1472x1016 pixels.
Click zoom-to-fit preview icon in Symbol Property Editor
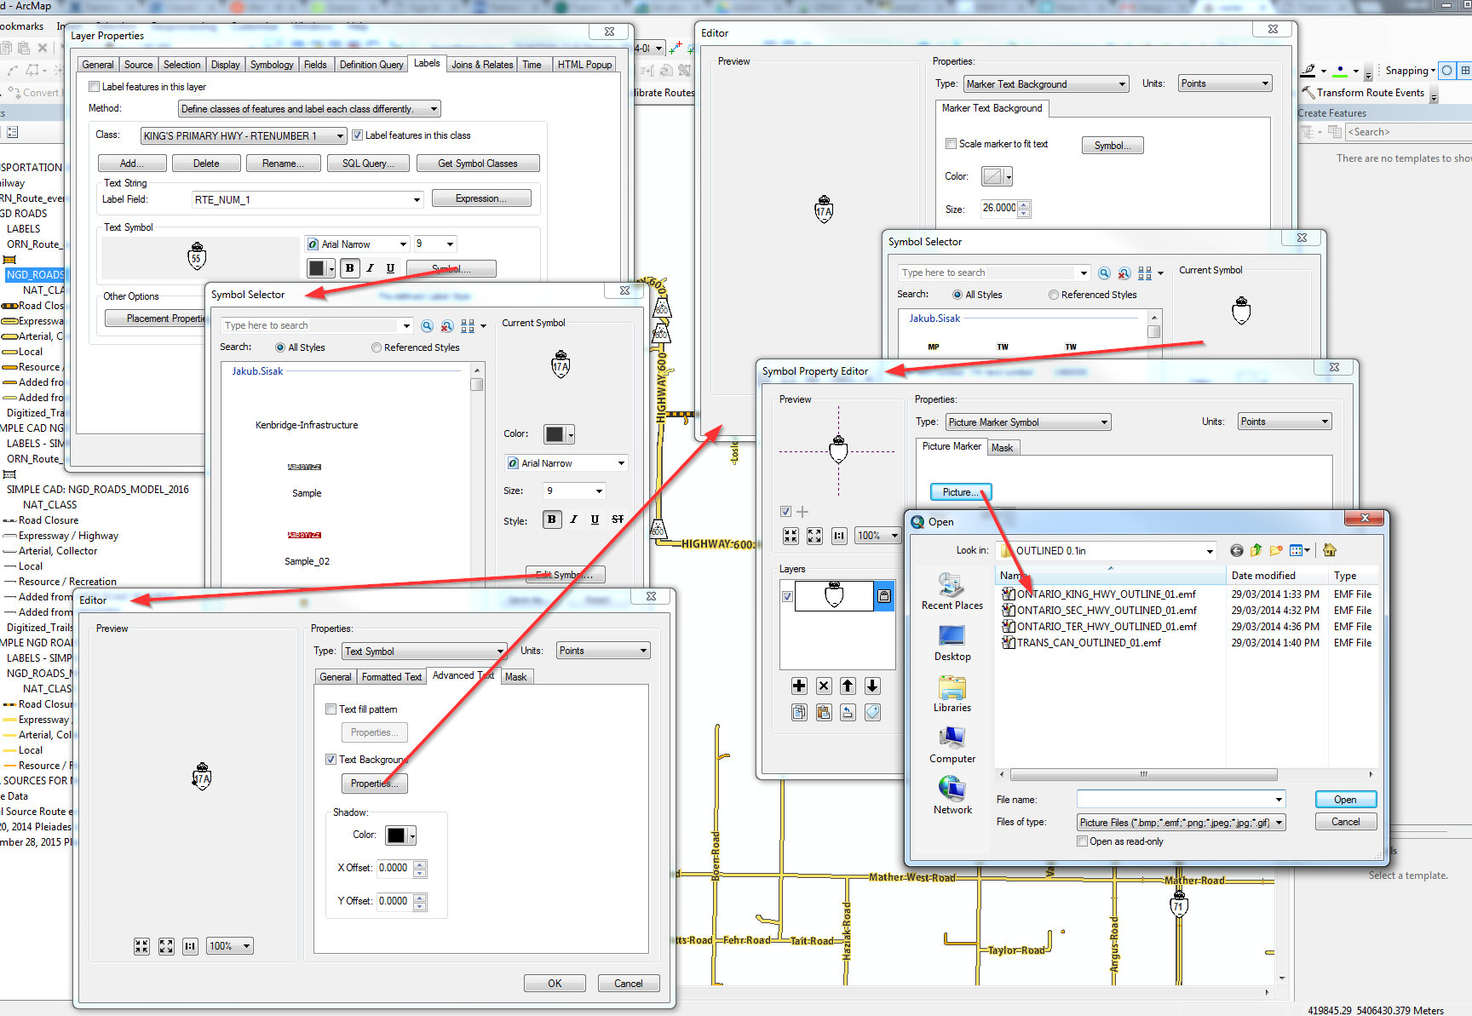(814, 536)
